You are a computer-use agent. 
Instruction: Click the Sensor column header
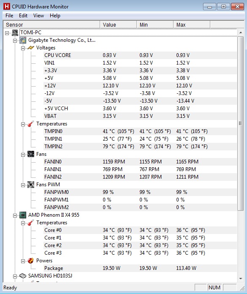52,24
